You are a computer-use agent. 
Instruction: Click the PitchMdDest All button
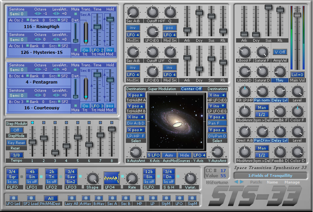(51, 198)
